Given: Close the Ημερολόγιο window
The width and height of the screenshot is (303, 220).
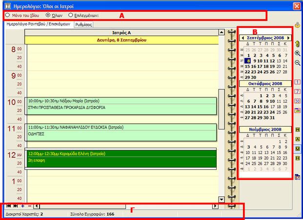Looking at the screenshot, I should pos(297,6).
